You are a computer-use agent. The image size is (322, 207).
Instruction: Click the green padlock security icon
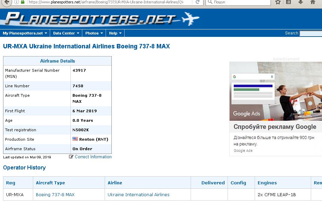(x=23, y=2)
